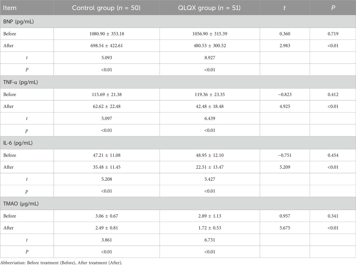Select the cell with 115.69 ± 21.38
The height and width of the screenshot is (265, 356).
(x=106, y=94)
